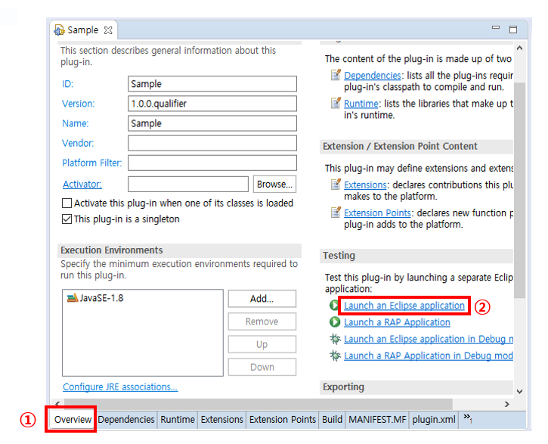The height and width of the screenshot is (444, 548).
Task: Open the Extension Points tab
Action: pyautogui.click(x=283, y=420)
